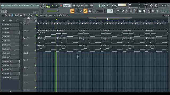
Task: Mute Track 1 using its green dot
Action: [35, 28]
